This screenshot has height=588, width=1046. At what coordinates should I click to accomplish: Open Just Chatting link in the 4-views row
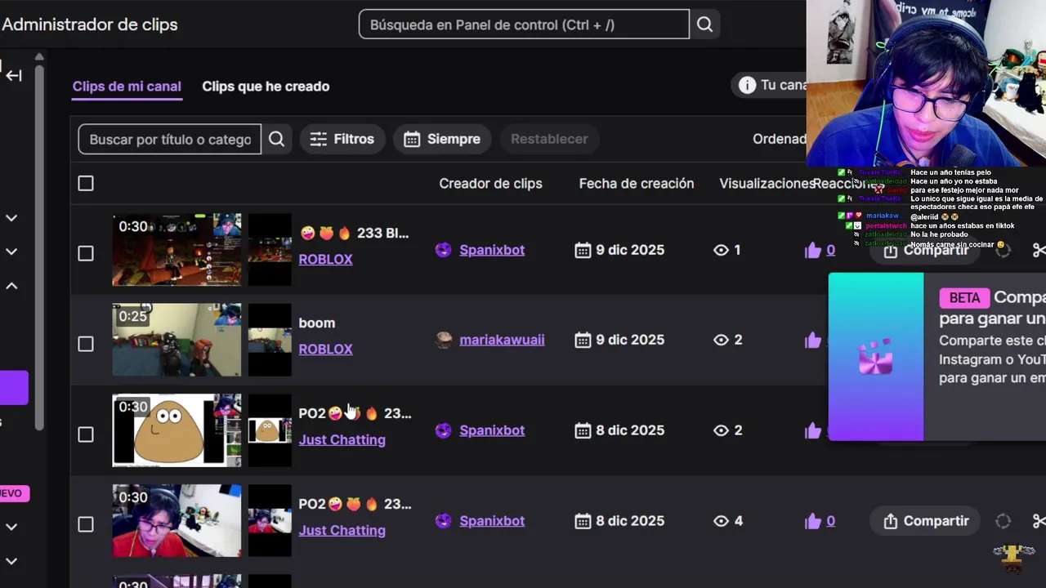click(342, 530)
